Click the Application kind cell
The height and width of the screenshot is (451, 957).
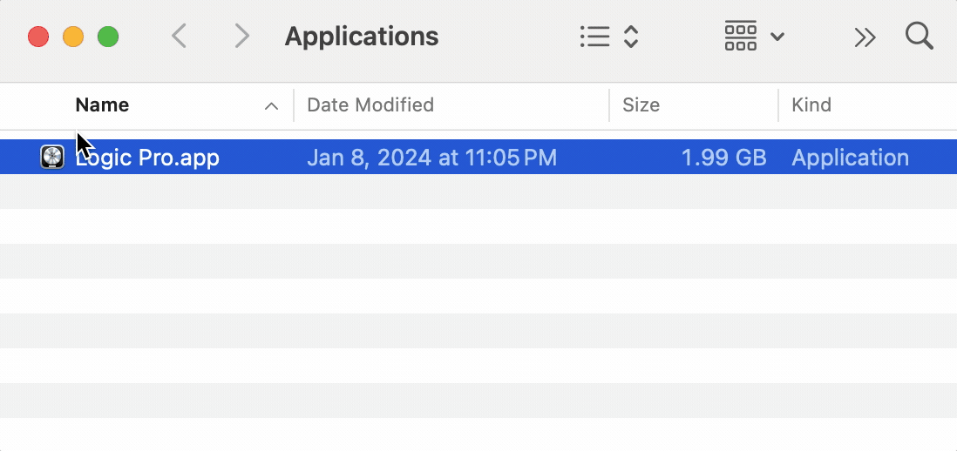(850, 158)
